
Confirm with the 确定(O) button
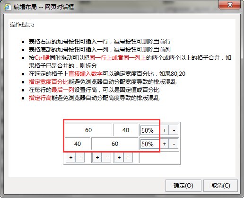183,186
